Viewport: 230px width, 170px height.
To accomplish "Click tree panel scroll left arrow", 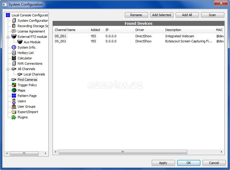I will point(7,153).
